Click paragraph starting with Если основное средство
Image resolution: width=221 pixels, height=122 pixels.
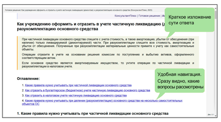[x=108, y=65]
